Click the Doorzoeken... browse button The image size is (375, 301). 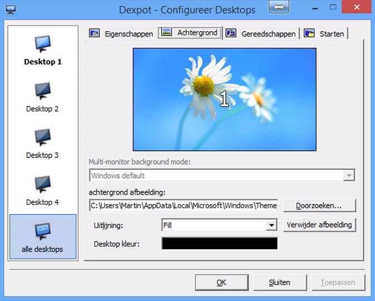tap(319, 205)
